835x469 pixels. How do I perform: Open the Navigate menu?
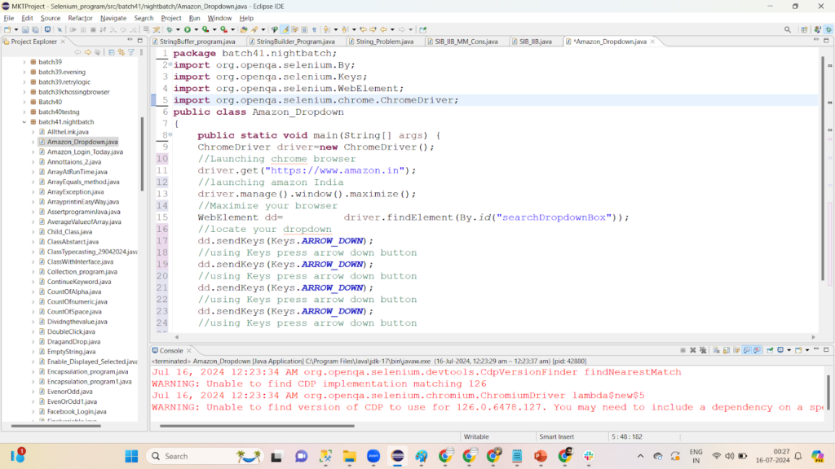pos(113,18)
